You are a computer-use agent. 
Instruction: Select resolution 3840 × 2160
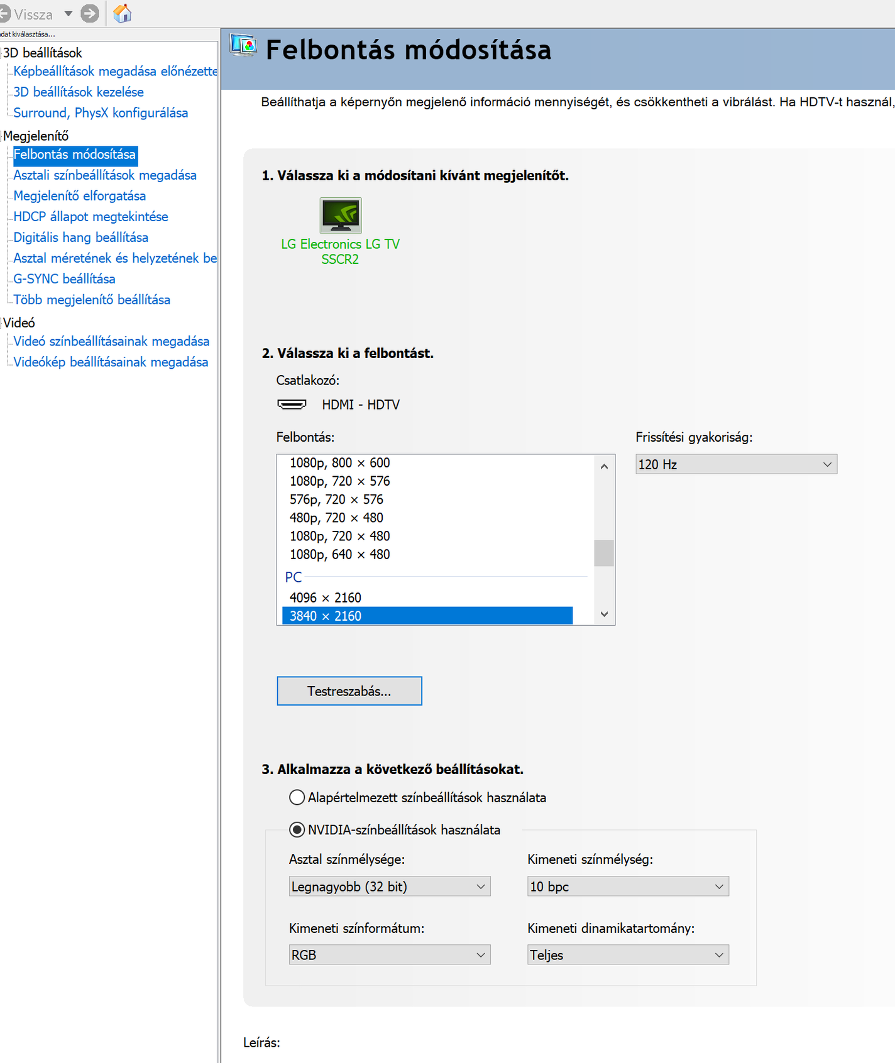(427, 616)
